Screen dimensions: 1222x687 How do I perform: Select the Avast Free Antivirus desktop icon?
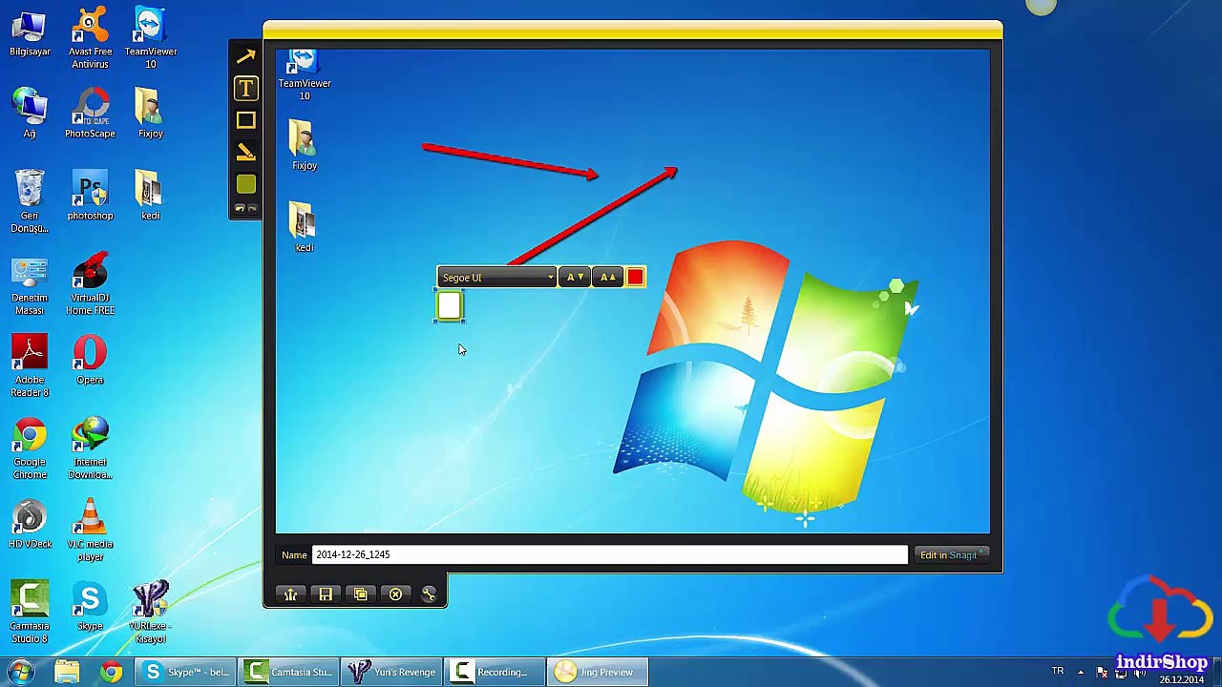coord(90,38)
